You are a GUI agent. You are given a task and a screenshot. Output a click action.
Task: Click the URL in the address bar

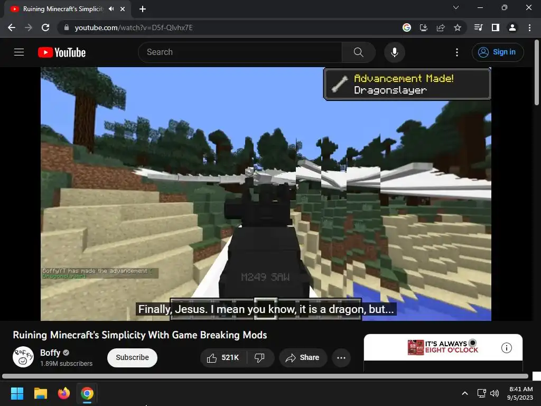[134, 27]
